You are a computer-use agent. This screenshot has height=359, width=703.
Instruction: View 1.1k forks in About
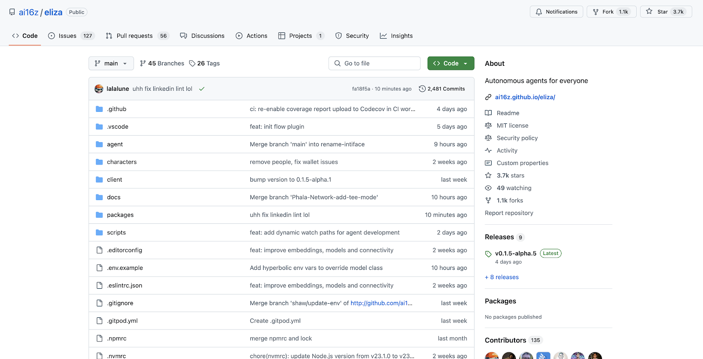[x=510, y=201]
